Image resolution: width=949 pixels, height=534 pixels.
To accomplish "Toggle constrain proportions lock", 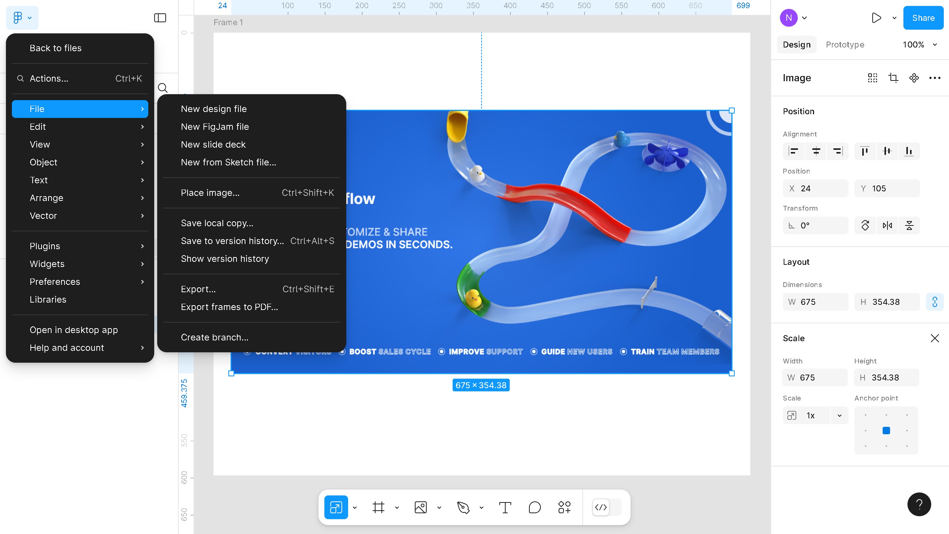I will click(x=935, y=302).
